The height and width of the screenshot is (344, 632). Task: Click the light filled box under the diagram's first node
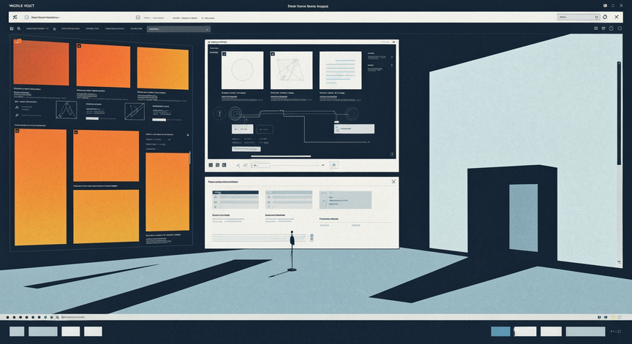[242, 129]
